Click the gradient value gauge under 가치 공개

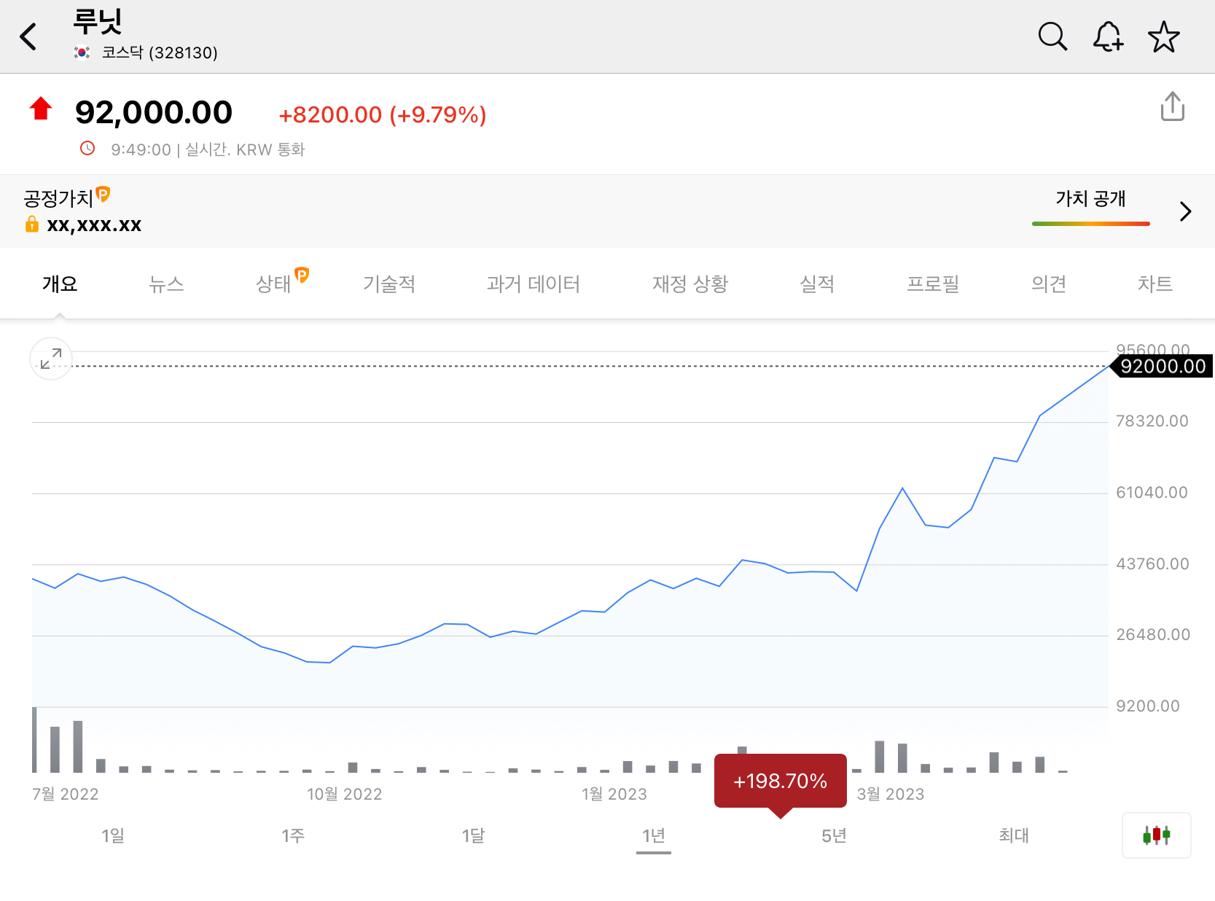pos(1090,224)
